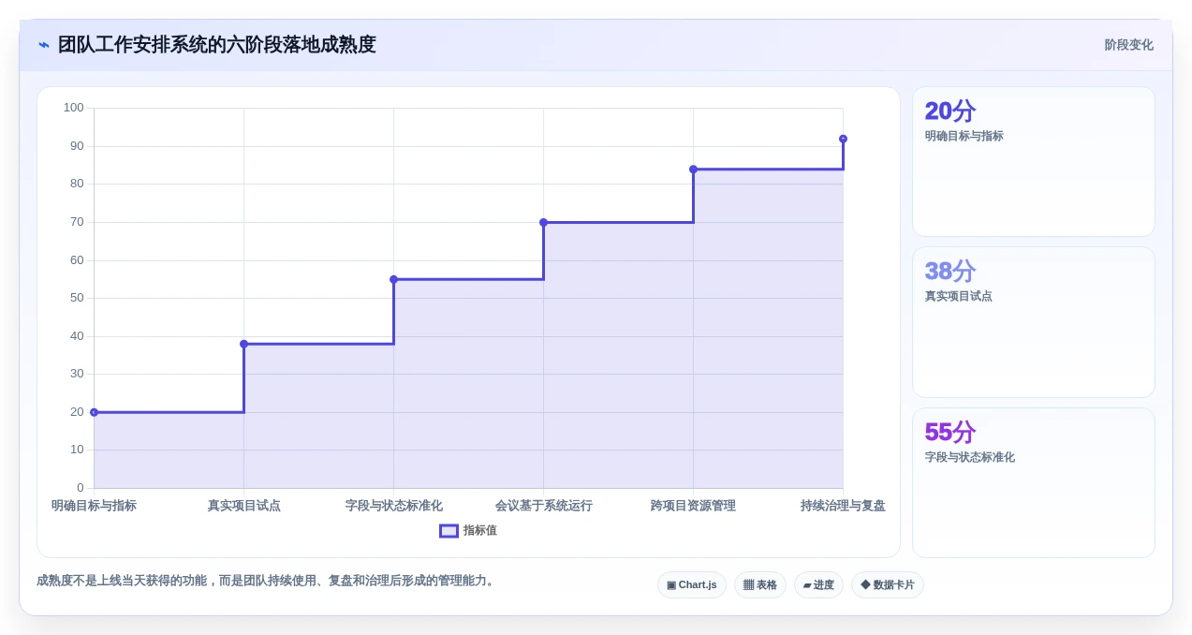Click the title 团队工作安排系统的六阶段落地成熟度

click(216, 45)
